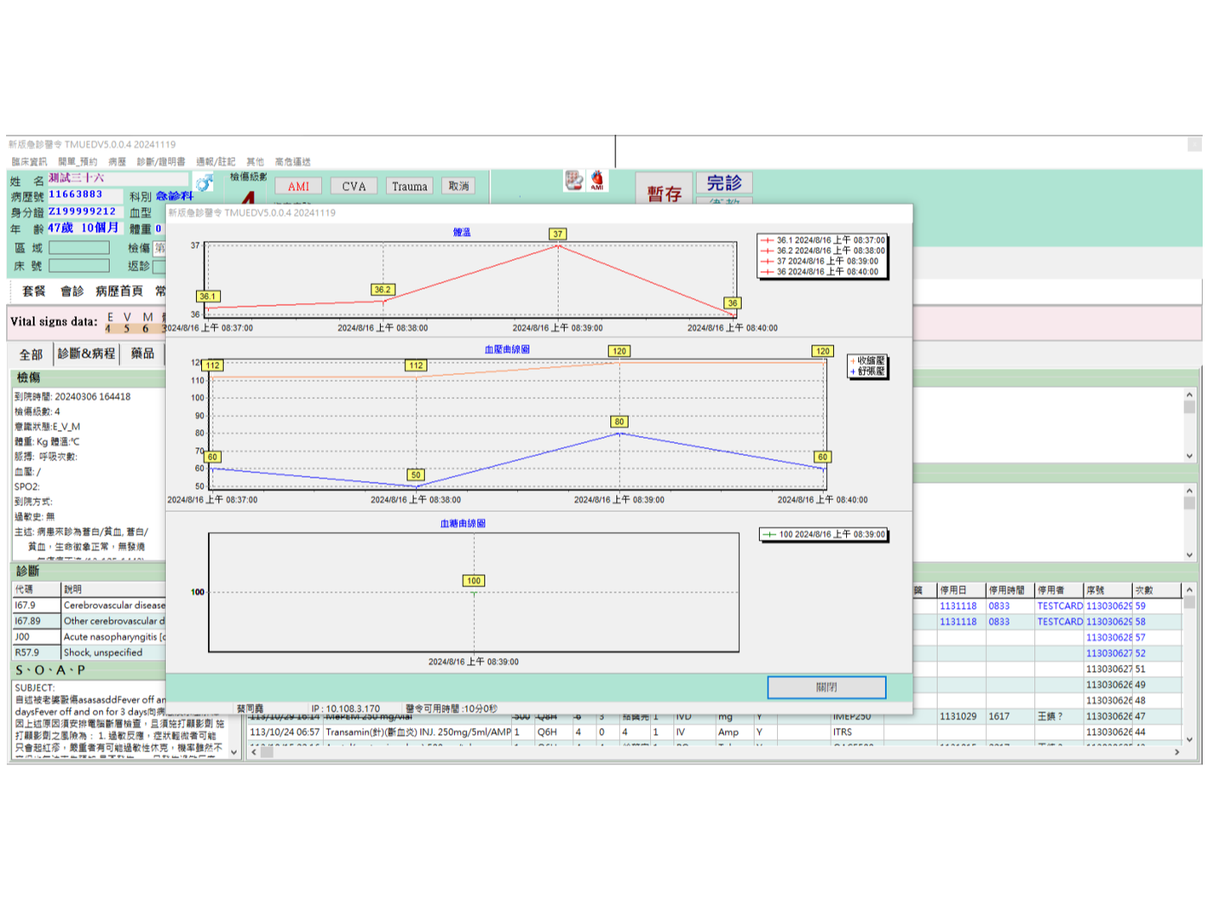Click the CVA button
The image size is (1207, 905).
354,186
